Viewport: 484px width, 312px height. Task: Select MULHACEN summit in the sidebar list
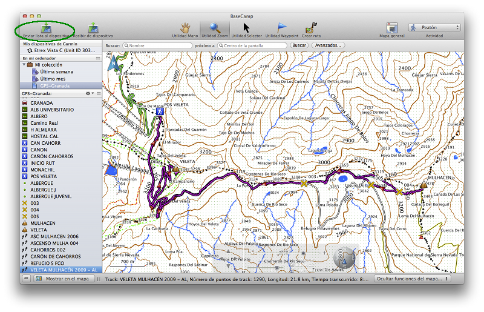tap(61, 224)
